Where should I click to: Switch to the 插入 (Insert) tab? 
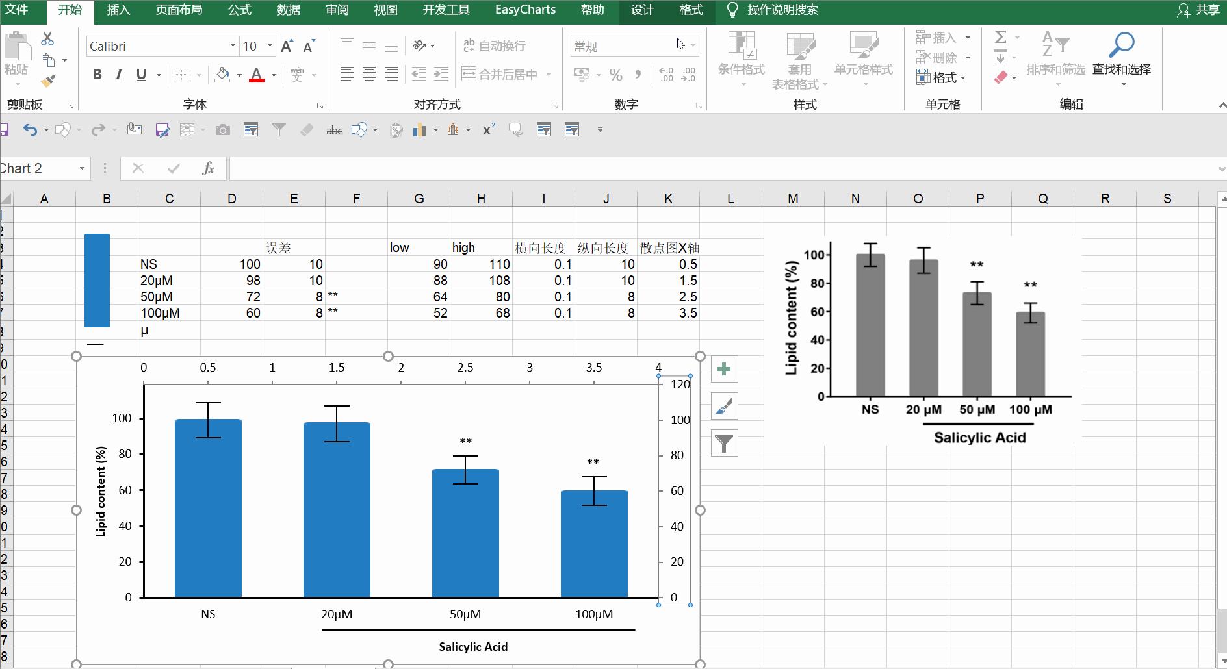pos(118,10)
